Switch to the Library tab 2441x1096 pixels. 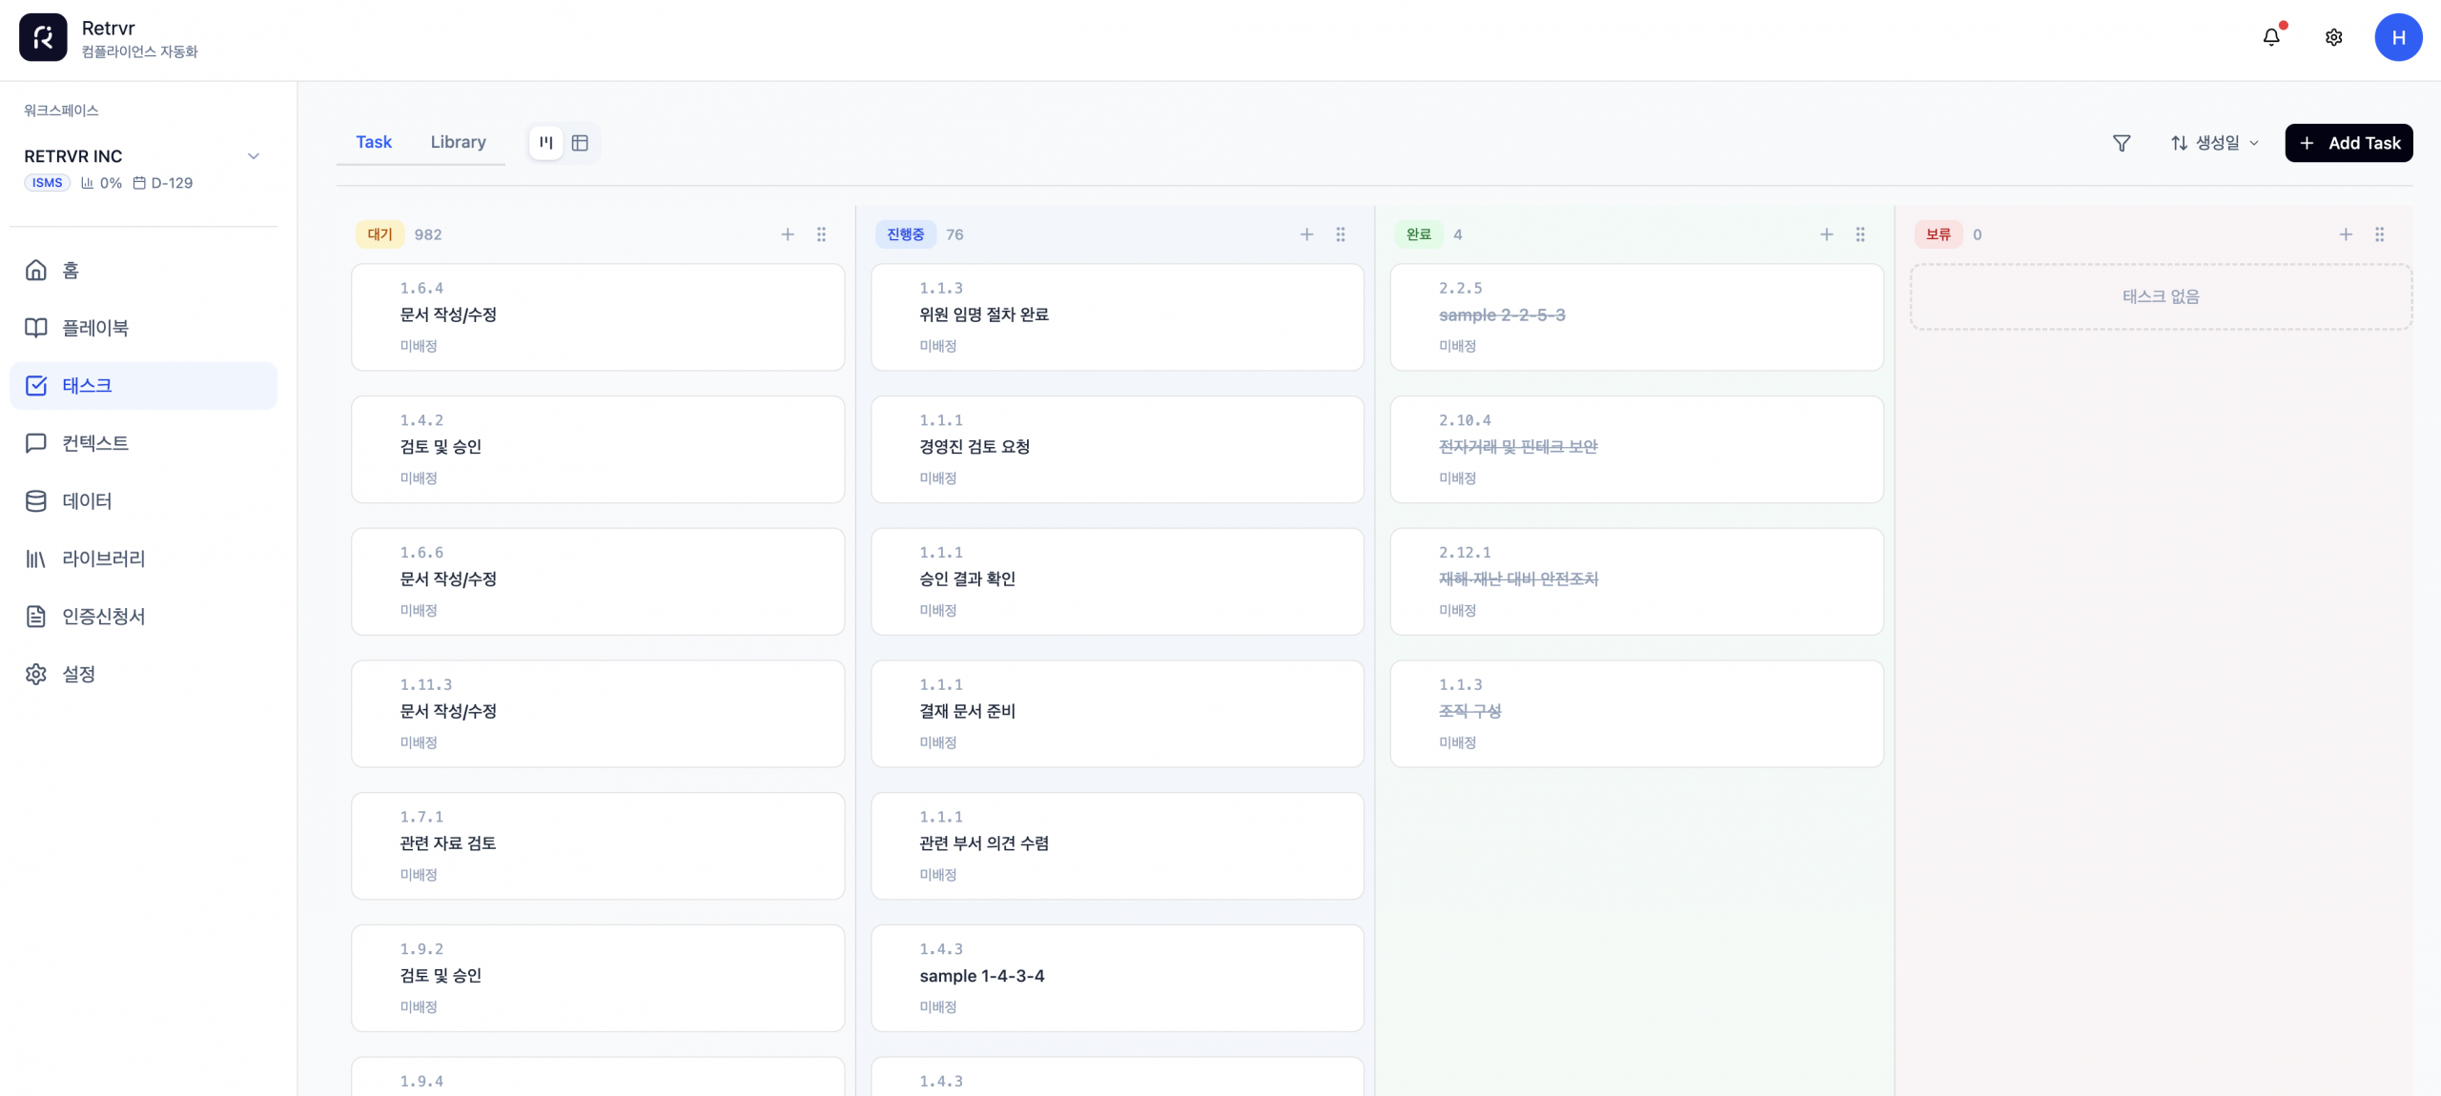[458, 142]
